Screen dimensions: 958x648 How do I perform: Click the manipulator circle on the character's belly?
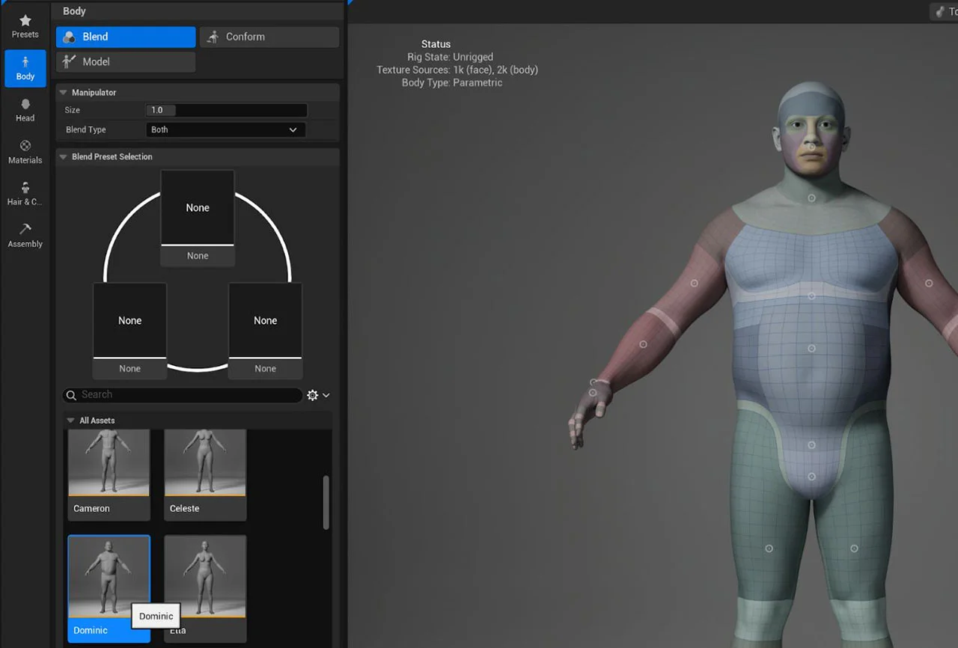coord(811,349)
